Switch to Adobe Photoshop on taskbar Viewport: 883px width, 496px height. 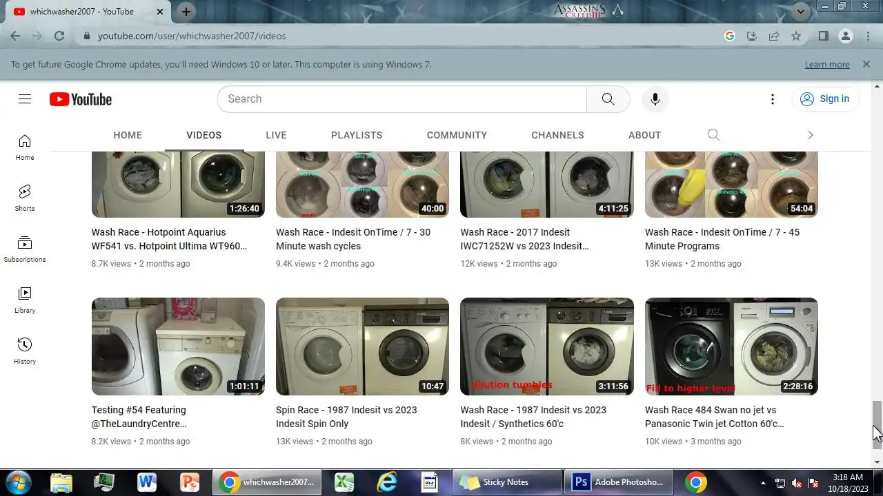tap(620, 482)
